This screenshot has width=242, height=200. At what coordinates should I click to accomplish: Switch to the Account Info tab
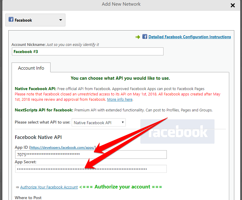tap(31, 68)
